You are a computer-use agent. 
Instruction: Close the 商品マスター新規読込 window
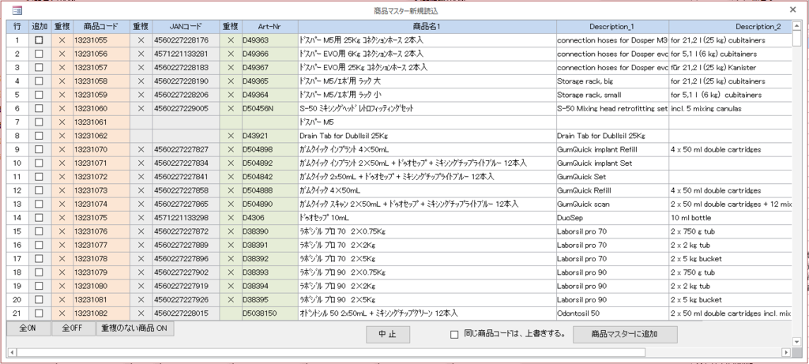(x=792, y=9)
